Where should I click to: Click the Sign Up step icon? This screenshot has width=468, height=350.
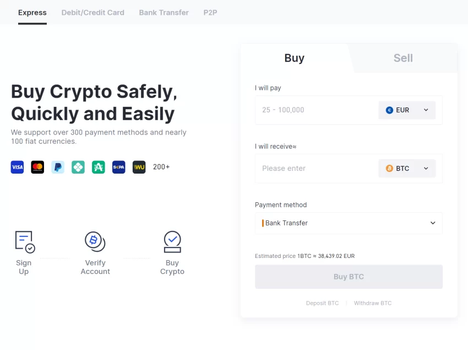coord(24,242)
